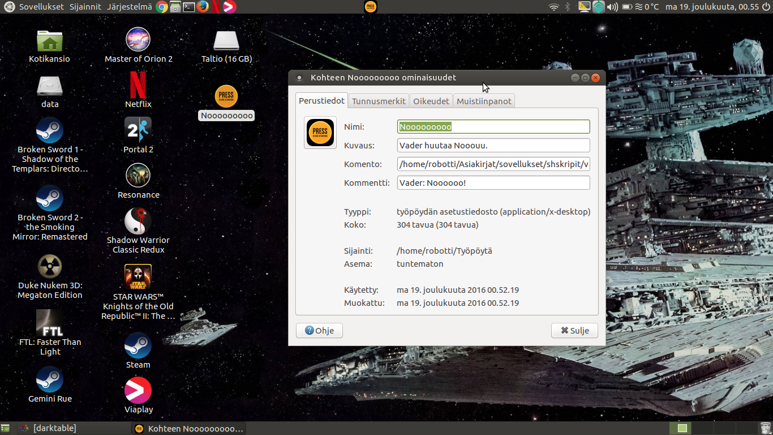
Task: Launch Firefox from the top panel
Action: [x=203, y=7]
